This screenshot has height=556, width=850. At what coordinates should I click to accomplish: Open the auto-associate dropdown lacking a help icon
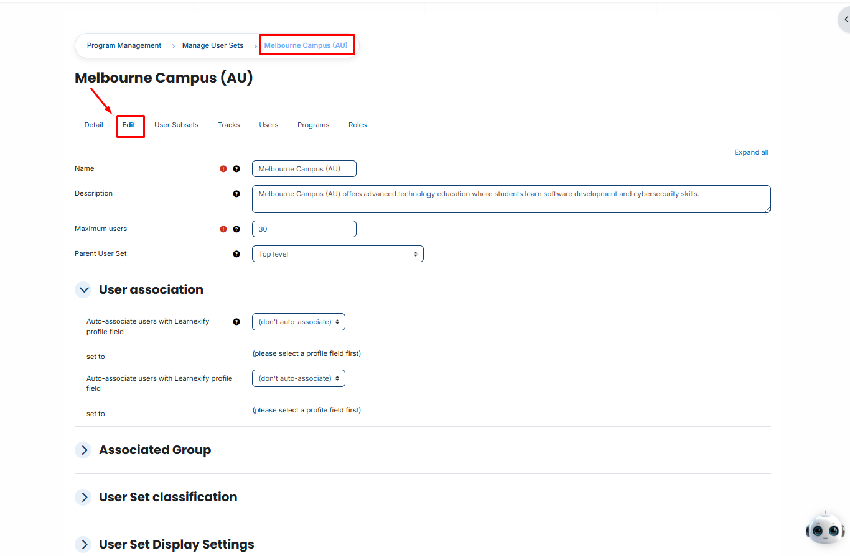tap(299, 378)
